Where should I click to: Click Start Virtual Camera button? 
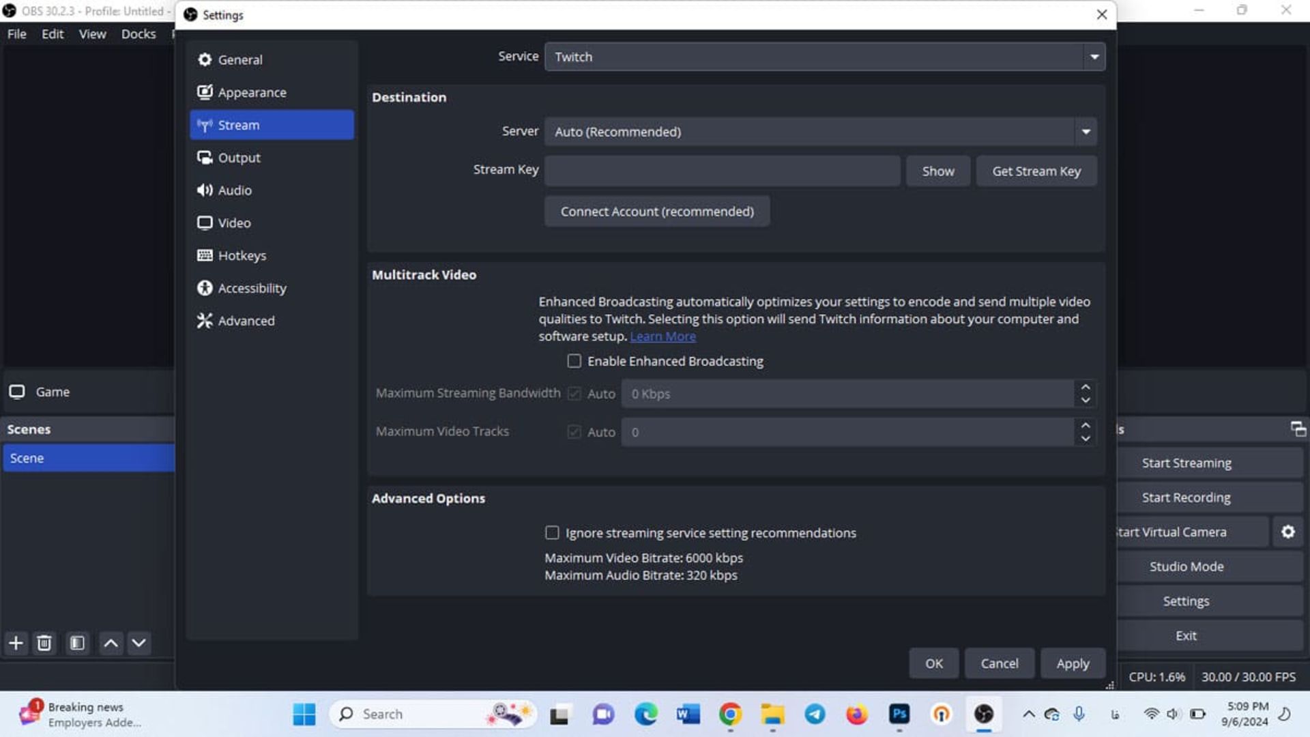tap(1193, 532)
